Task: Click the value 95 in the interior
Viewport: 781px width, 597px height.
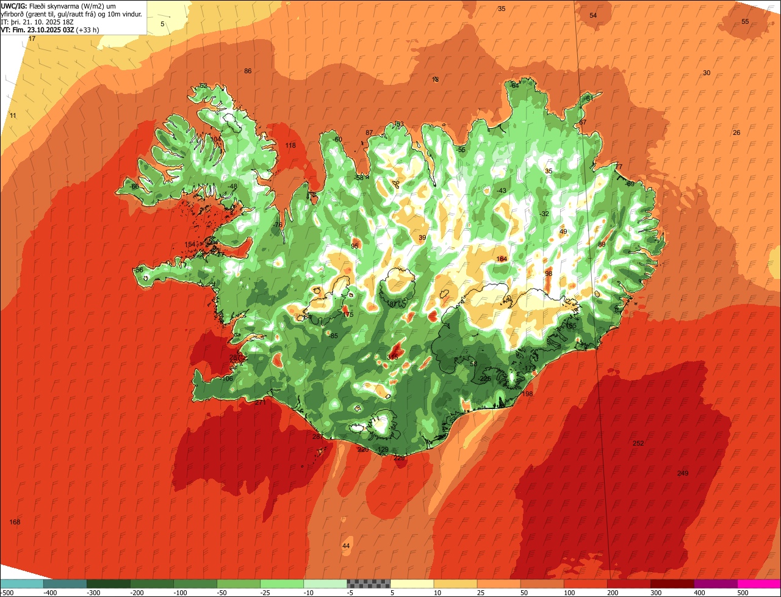Action: (x=355, y=246)
